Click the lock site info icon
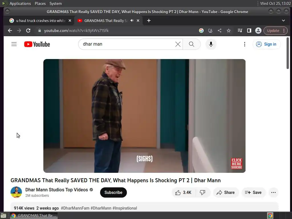Image resolution: width=292 pixels, height=219 pixels. (x=39, y=31)
